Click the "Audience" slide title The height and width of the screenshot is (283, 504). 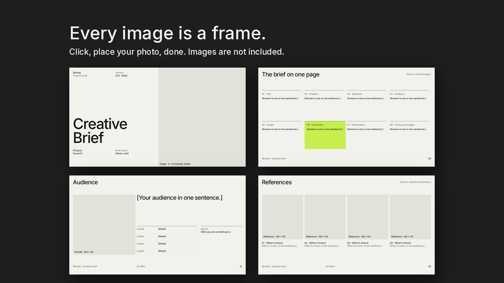click(x=85, y=182)
